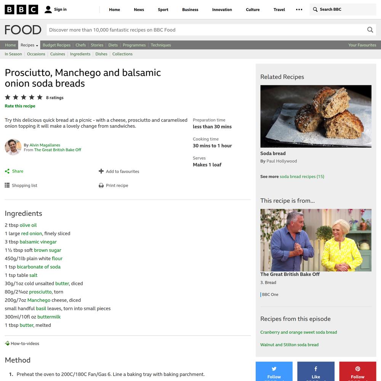Image resolution: width=381 pixels, height=381 pixels.
Task: Open the Diets tab
Action: coord(113,45)
